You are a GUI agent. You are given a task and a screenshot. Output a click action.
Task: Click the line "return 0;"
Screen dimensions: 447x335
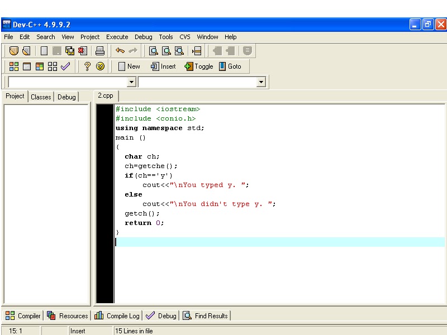144,223
